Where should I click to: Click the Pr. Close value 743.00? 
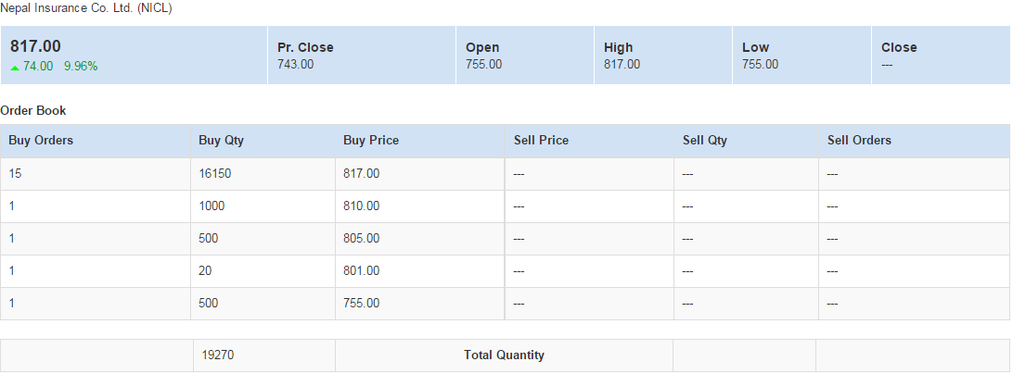coord(295,65)
